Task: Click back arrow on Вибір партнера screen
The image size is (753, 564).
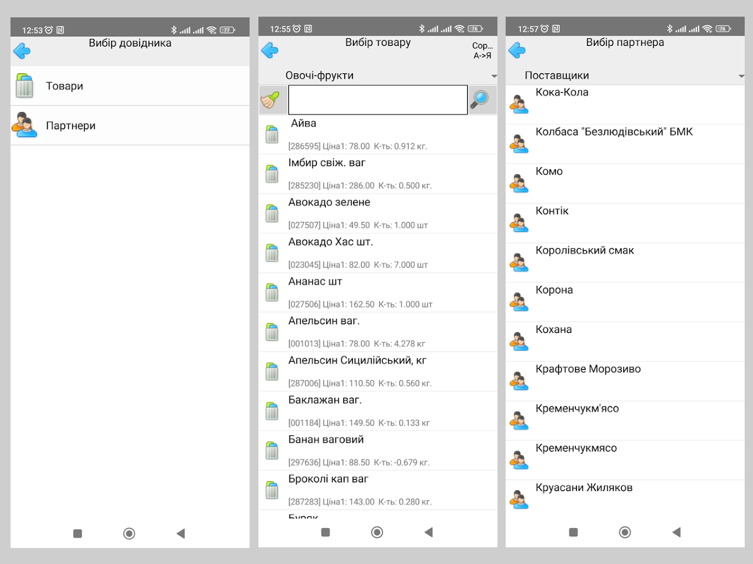Action: click(x=517, y=51)
